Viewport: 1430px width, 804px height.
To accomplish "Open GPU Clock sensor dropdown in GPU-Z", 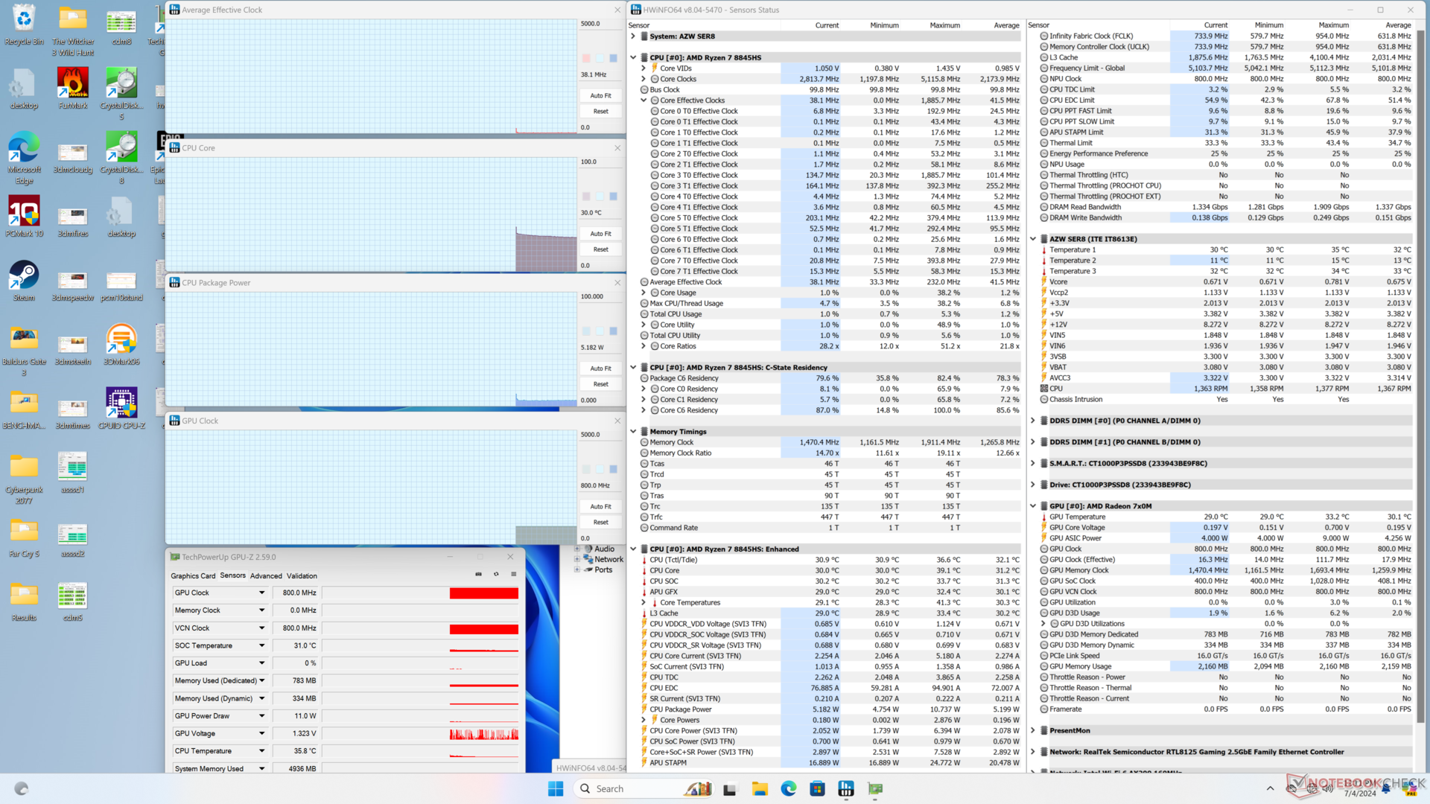I will coord(261,593).
